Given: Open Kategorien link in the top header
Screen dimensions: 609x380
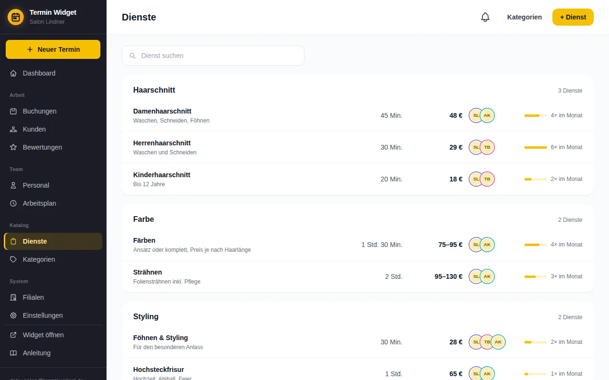Looking at the screenshot, I should pyautogui.click(x=524, y=17).
